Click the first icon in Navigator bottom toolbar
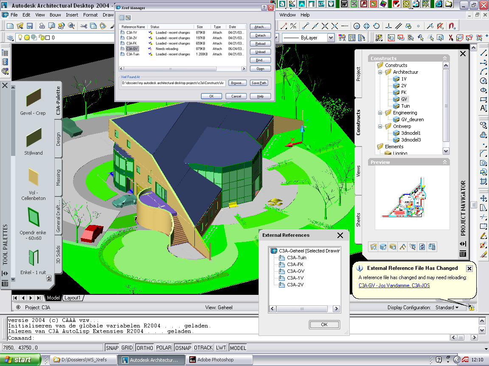This screenshot has width=489, height=366. pyautogui.click(x=374, y=247)
